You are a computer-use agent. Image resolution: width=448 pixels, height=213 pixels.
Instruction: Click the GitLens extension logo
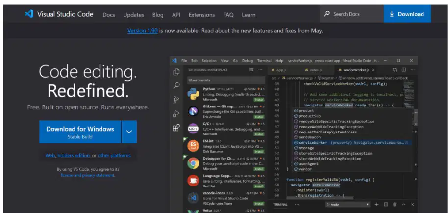(193, 111)
